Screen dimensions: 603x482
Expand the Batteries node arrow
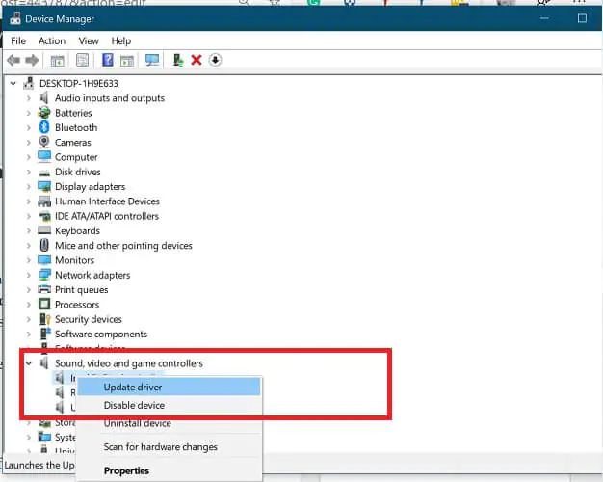click(29, 113)
